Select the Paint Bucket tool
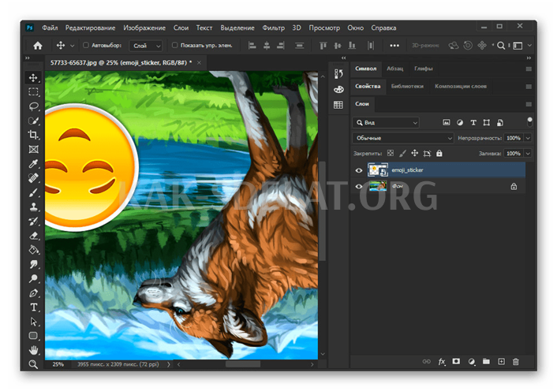This screenshot has width=557, height=391. [x=33, y=250]
